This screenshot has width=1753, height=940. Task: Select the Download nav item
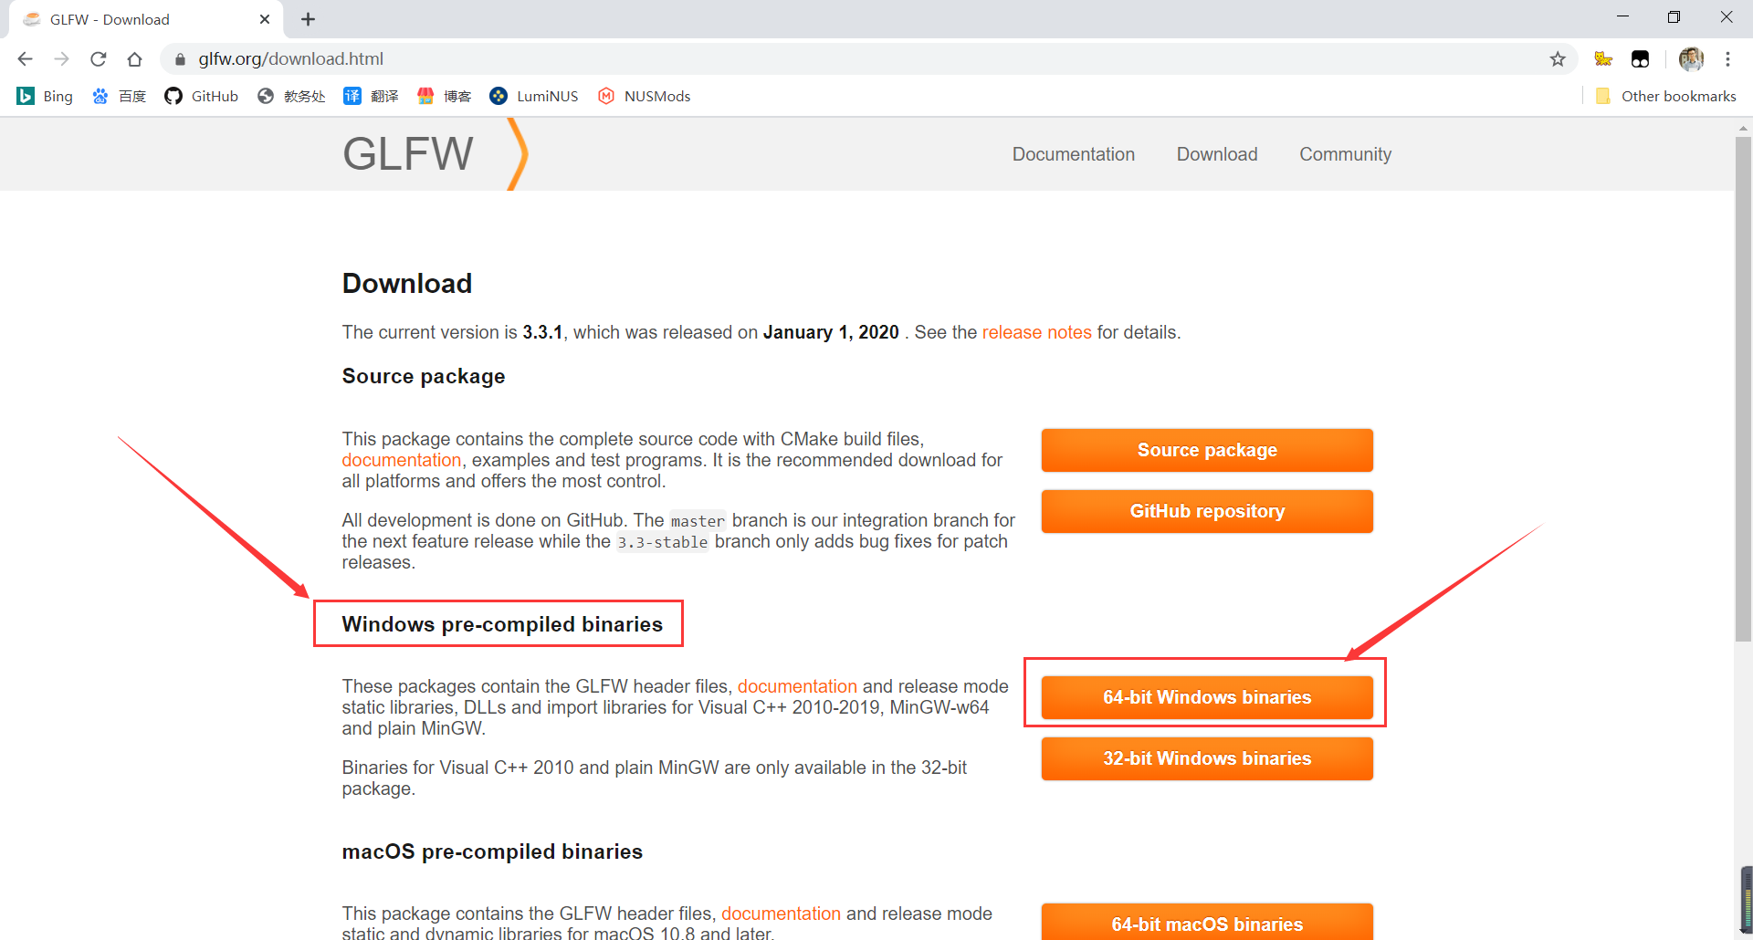coord(1217,154)
